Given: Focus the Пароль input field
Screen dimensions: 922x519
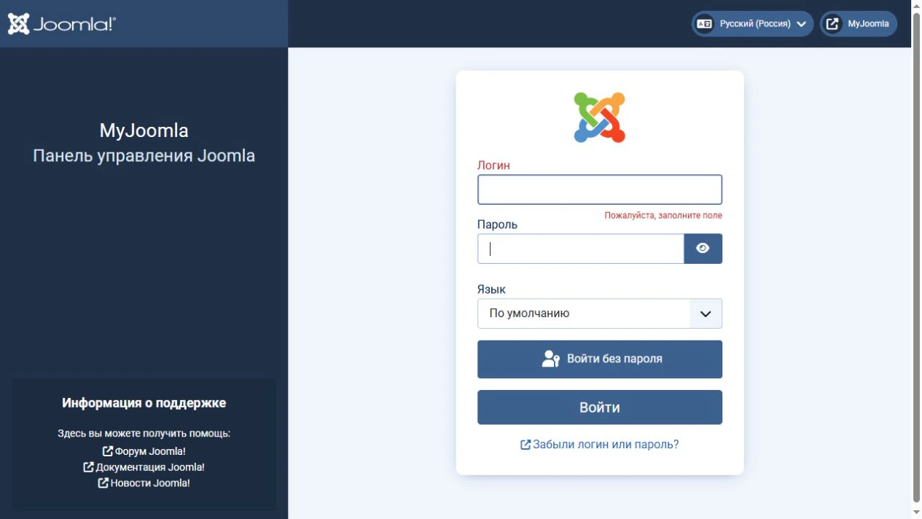Looking at the screenshot, I should [x=581, y=249].
